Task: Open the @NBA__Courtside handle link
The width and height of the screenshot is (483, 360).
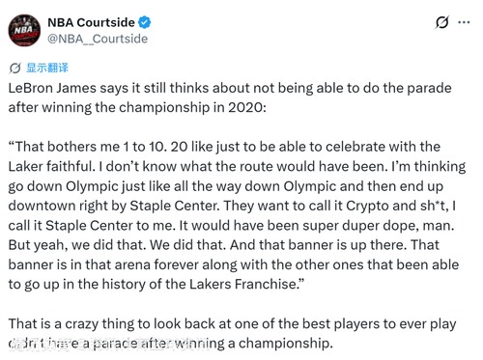Action: pos(98,39)
